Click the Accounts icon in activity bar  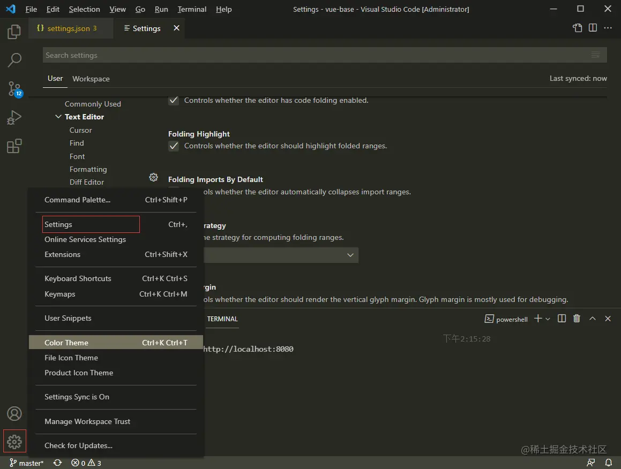pos(14,414)
